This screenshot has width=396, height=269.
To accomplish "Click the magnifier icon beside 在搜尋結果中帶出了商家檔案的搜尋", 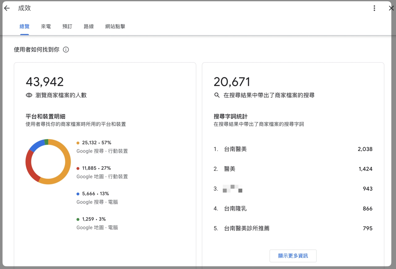I will tap(217, 95).
